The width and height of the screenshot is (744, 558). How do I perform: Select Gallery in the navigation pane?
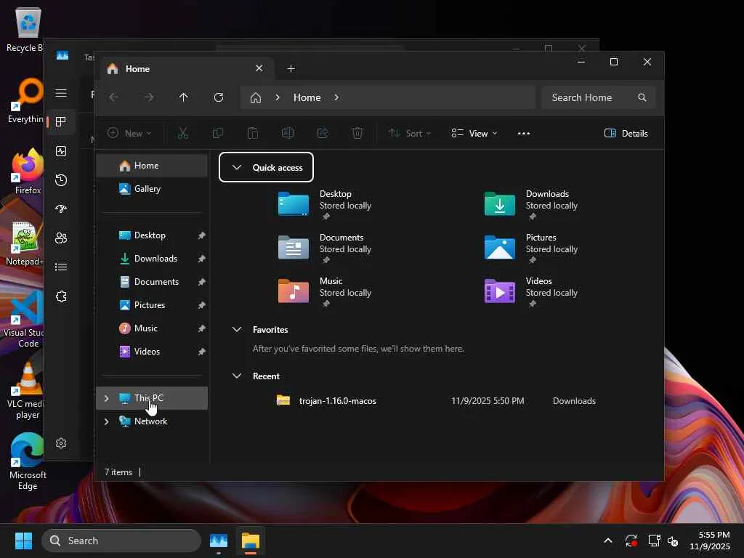click(x=152, y=189)
